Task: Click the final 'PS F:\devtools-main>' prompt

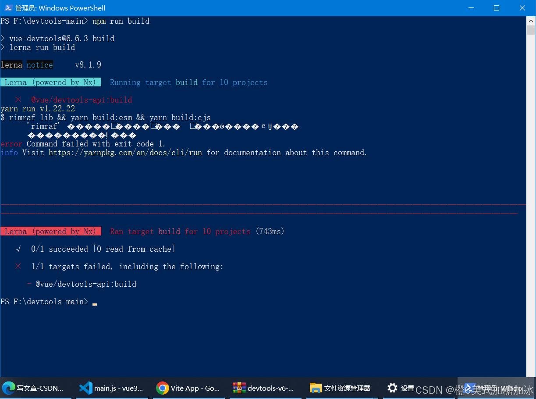Action: pyautogui.click(x=44, y=302)
